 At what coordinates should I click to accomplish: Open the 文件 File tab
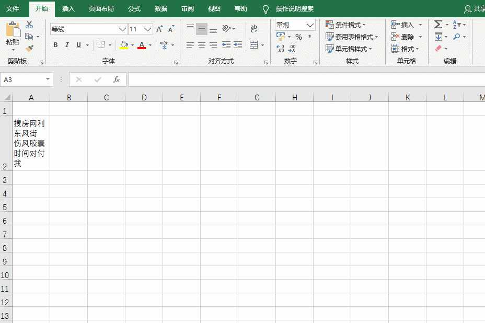tap(13, 9)
